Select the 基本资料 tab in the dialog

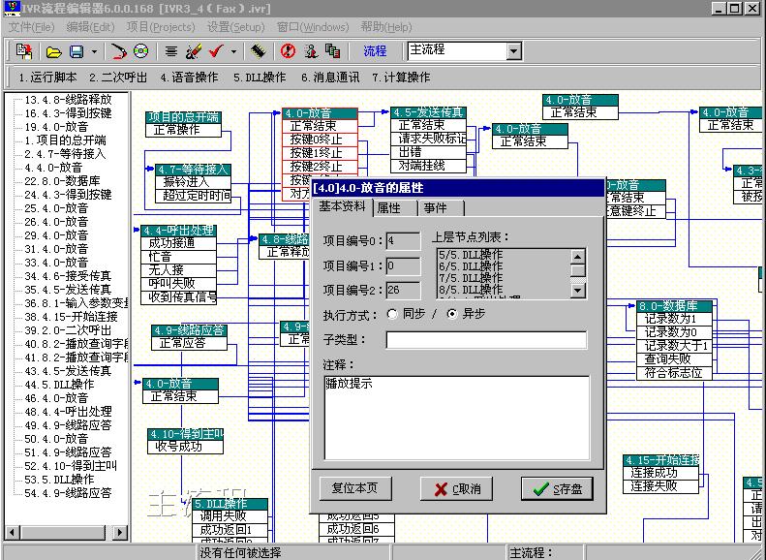point(343,206)
